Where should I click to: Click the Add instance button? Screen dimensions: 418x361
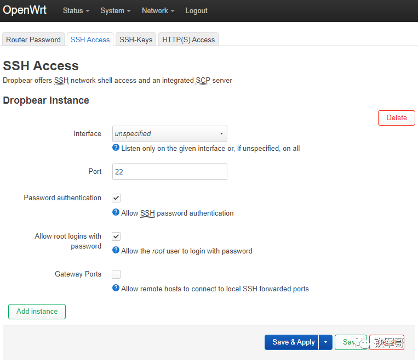(37, 311)
